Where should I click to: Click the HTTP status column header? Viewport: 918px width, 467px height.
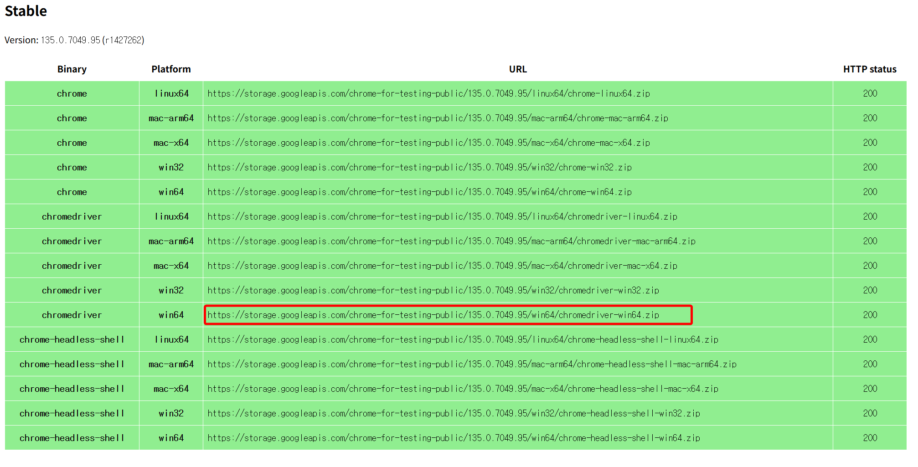pyautogui.click(x=870, y=69)
